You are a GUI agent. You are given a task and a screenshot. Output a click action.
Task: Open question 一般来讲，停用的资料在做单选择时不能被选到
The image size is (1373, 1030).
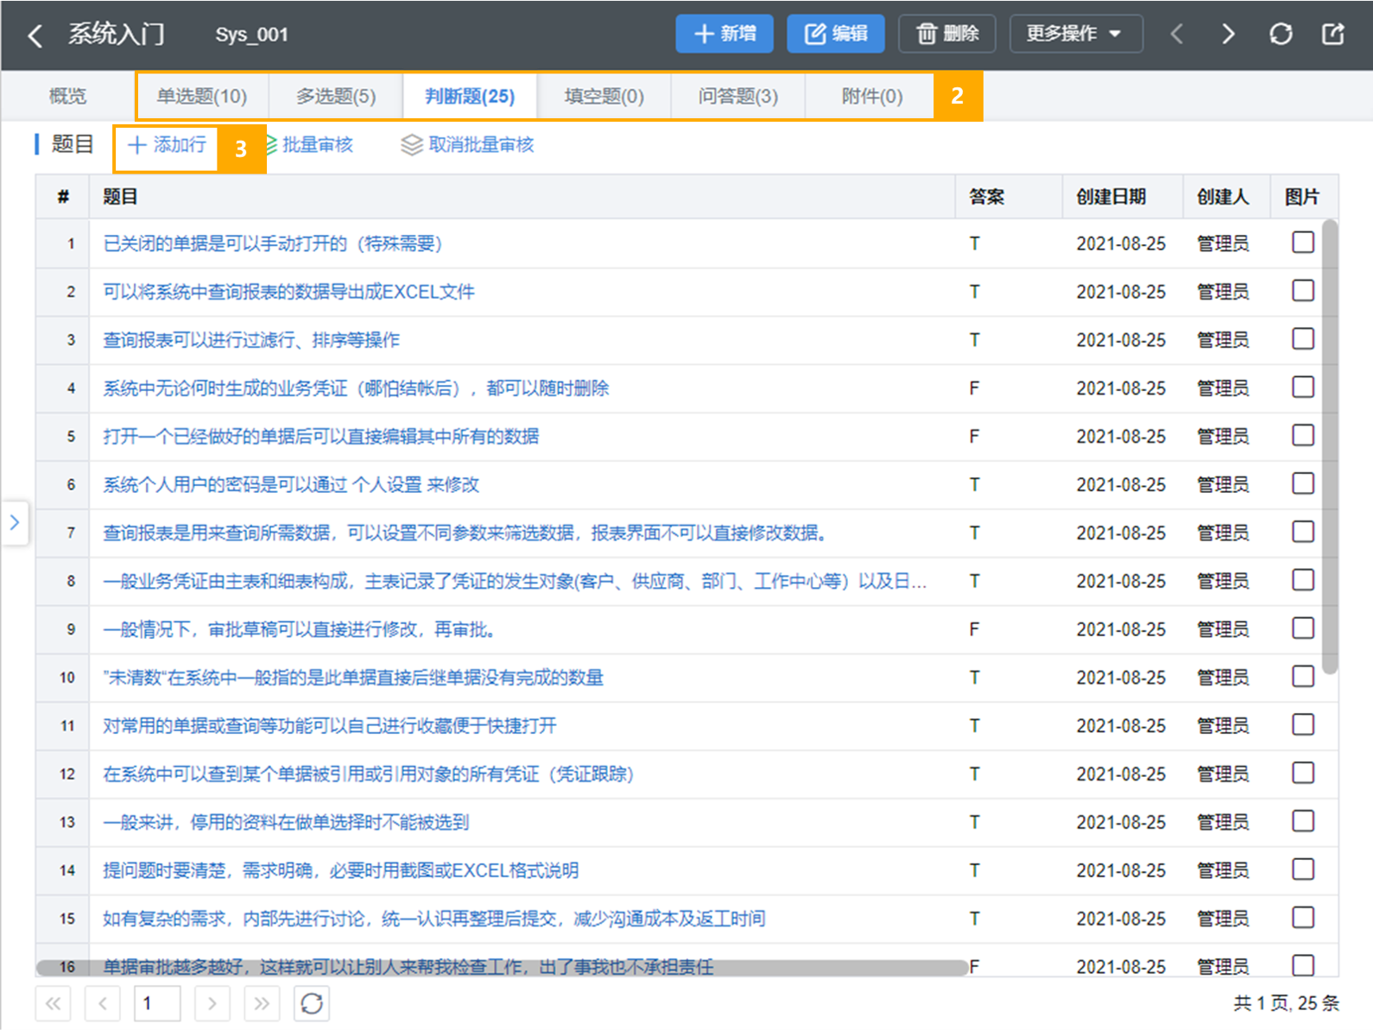click(286, 822)
